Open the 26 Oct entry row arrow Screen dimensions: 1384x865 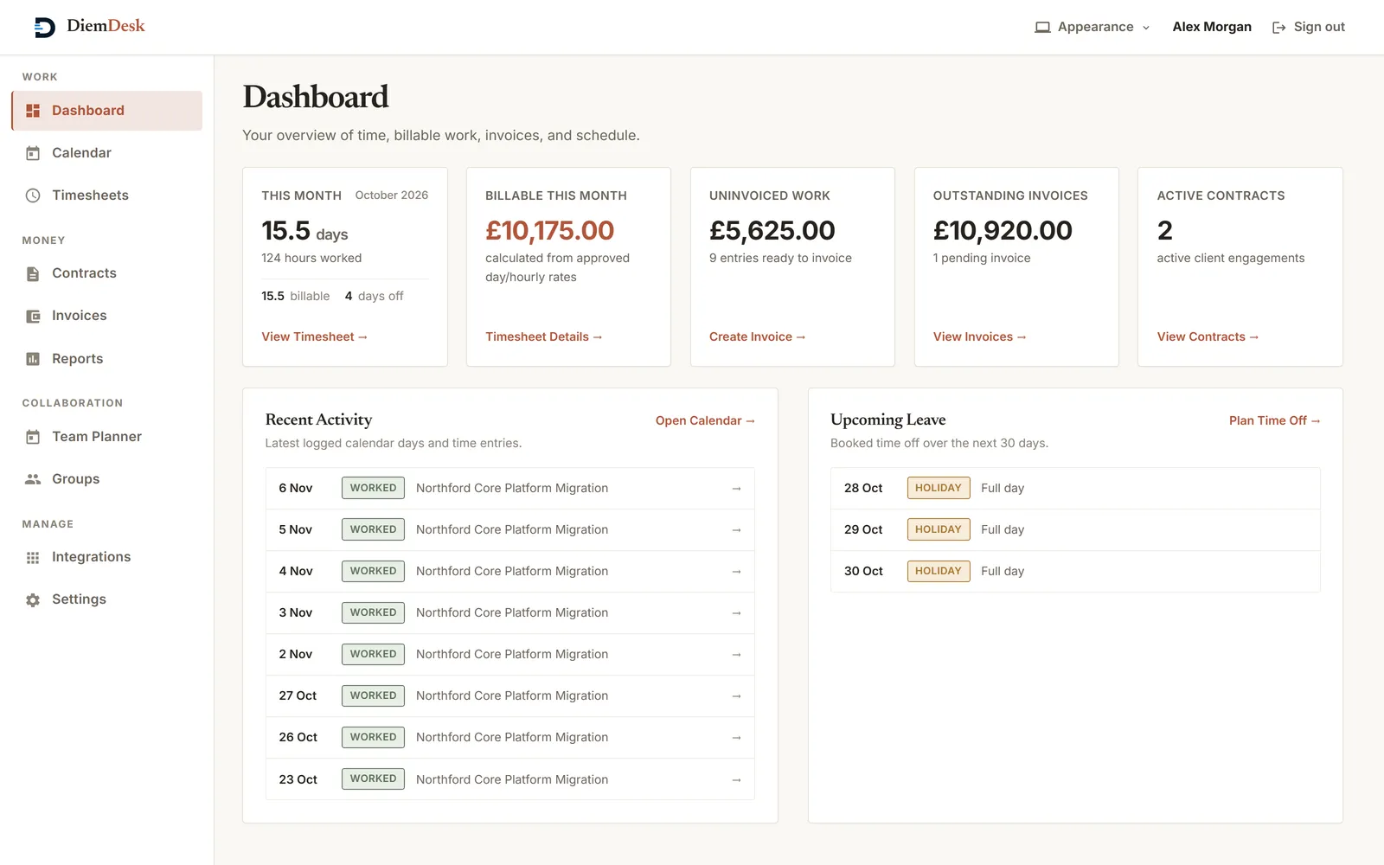point(736,738)
